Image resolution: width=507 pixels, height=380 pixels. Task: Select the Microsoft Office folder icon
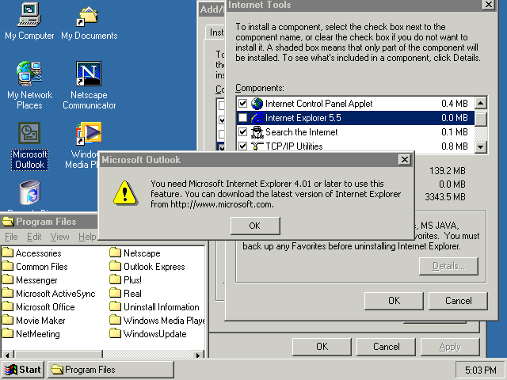(x=8, y=306)
